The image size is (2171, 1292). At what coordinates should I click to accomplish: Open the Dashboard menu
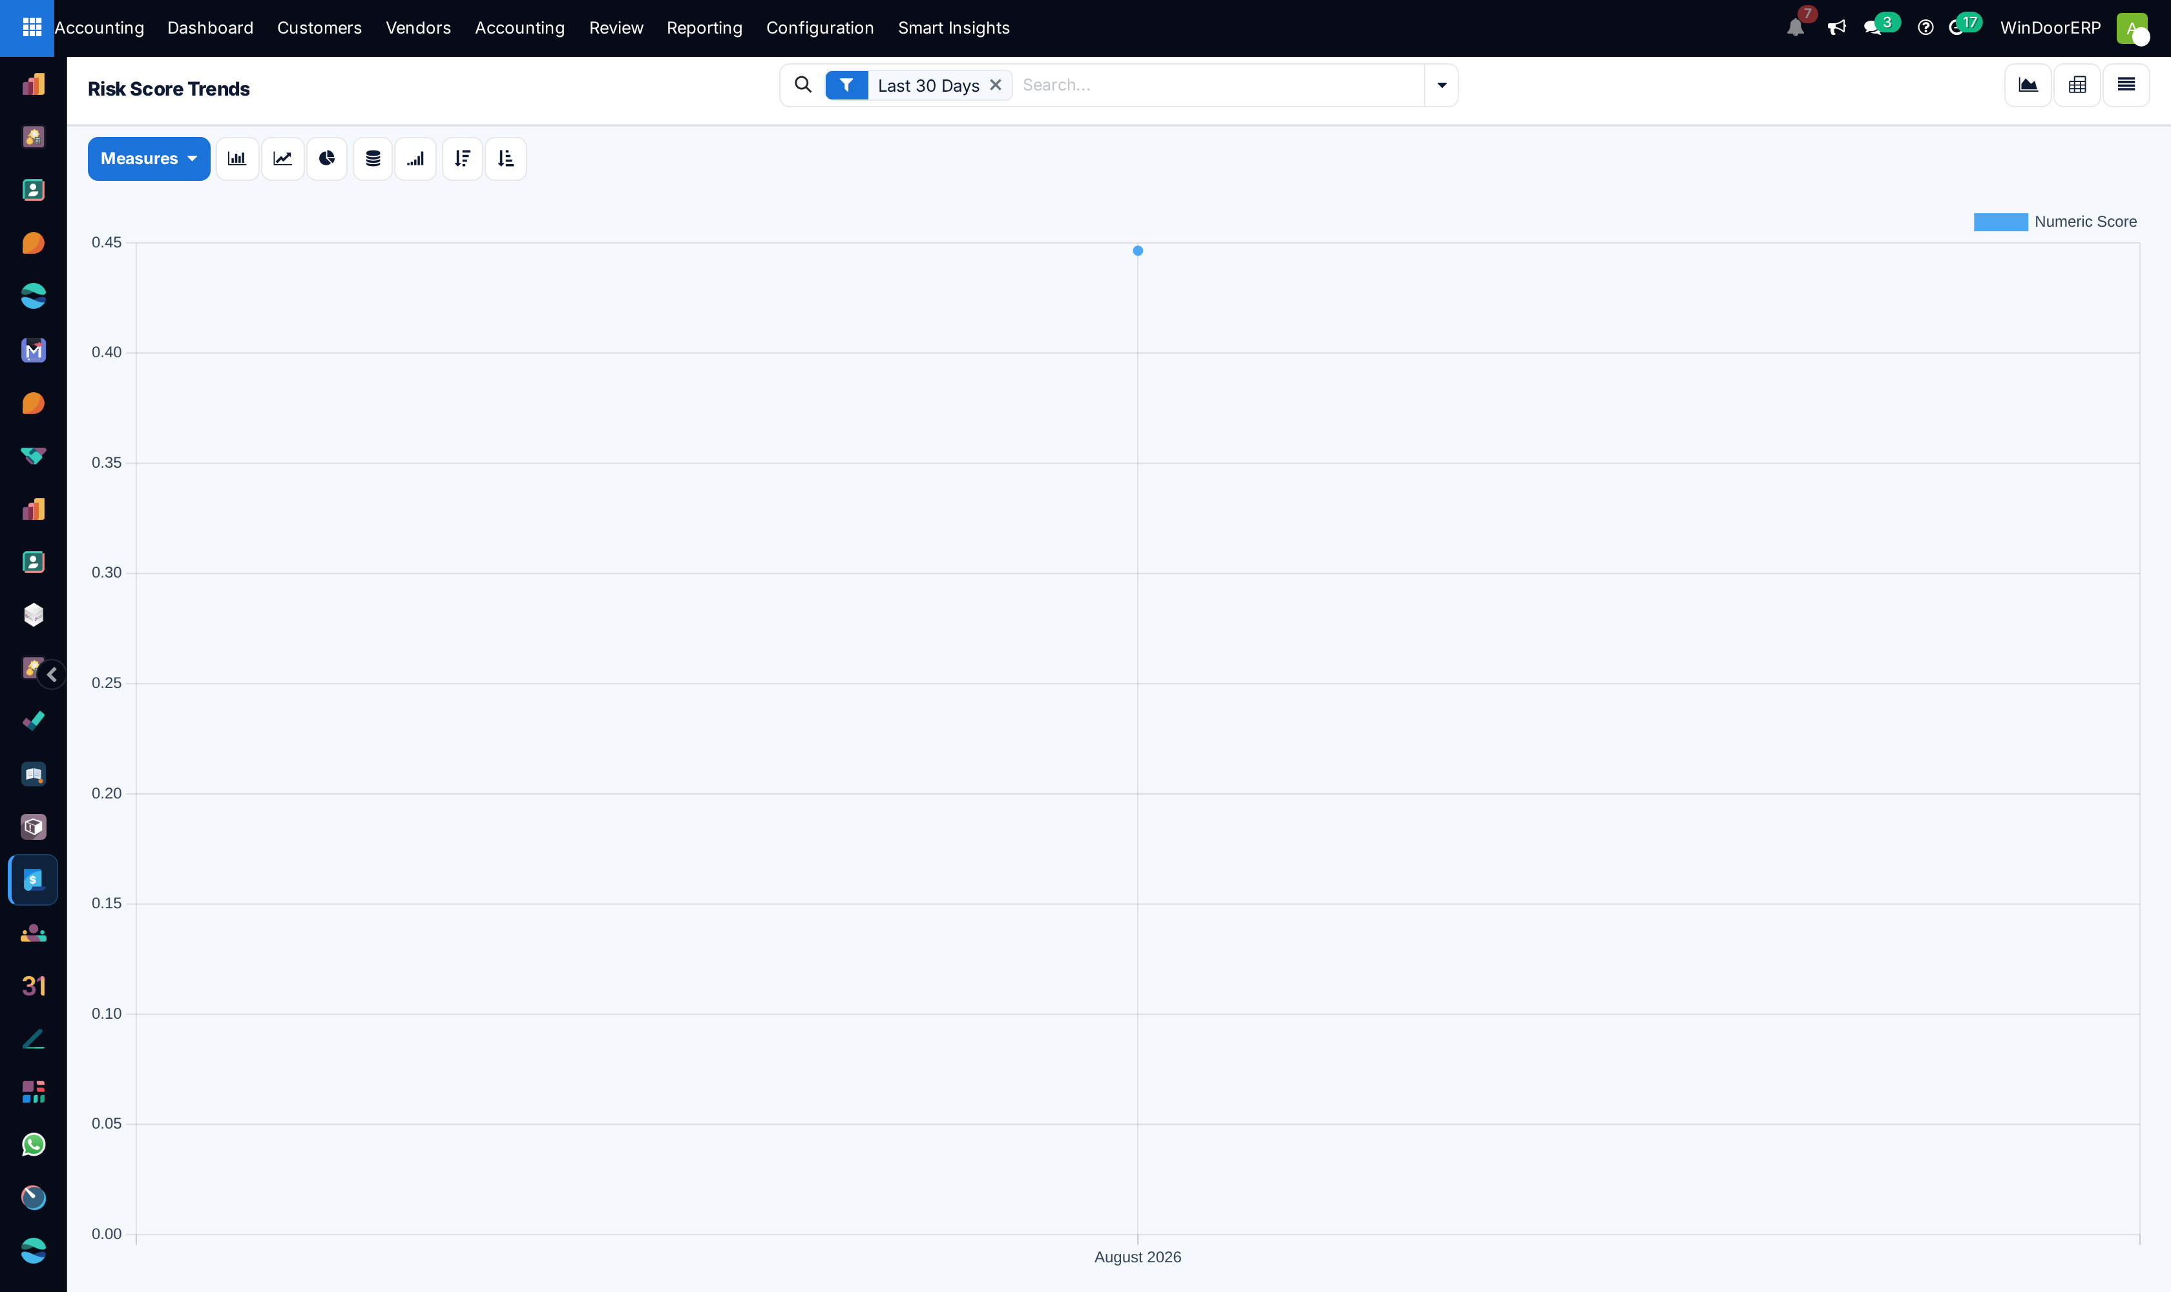click(x=210, y=28)
